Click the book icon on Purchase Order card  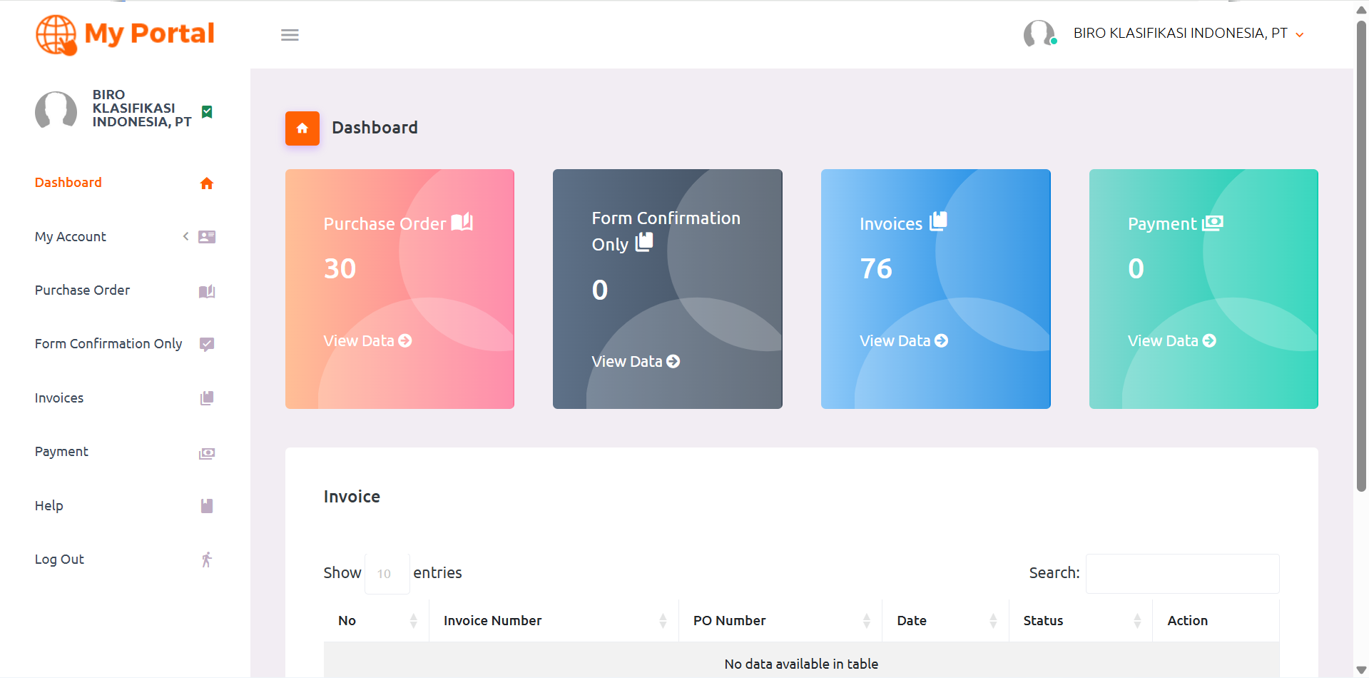click(x=462, y=222)
